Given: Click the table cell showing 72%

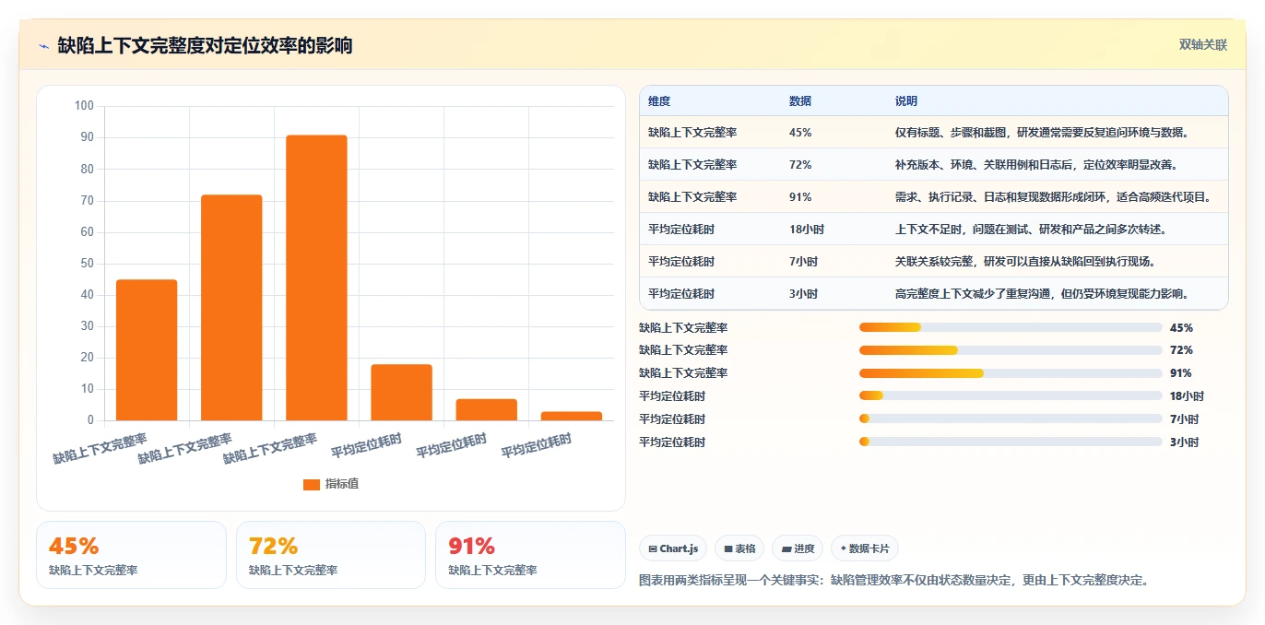Looking at the screenshot, I should [800, 165].
